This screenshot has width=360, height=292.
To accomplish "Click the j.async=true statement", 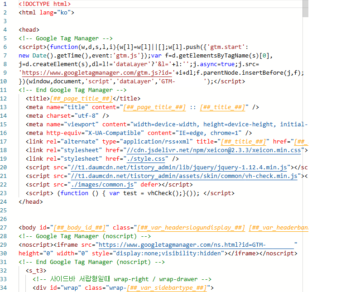I will (214, 64).
